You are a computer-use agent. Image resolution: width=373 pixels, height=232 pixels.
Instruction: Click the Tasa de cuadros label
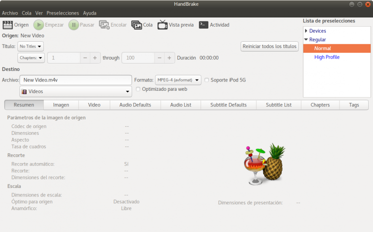(29, 147)
